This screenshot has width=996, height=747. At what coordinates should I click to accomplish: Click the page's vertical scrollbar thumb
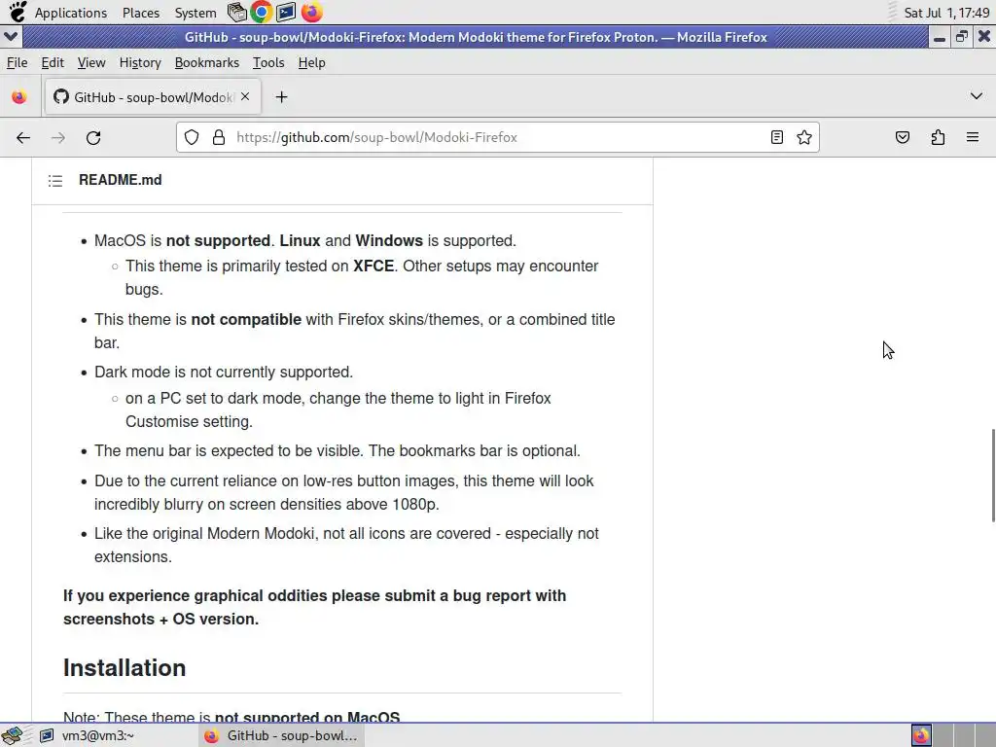tap(993, 476)
